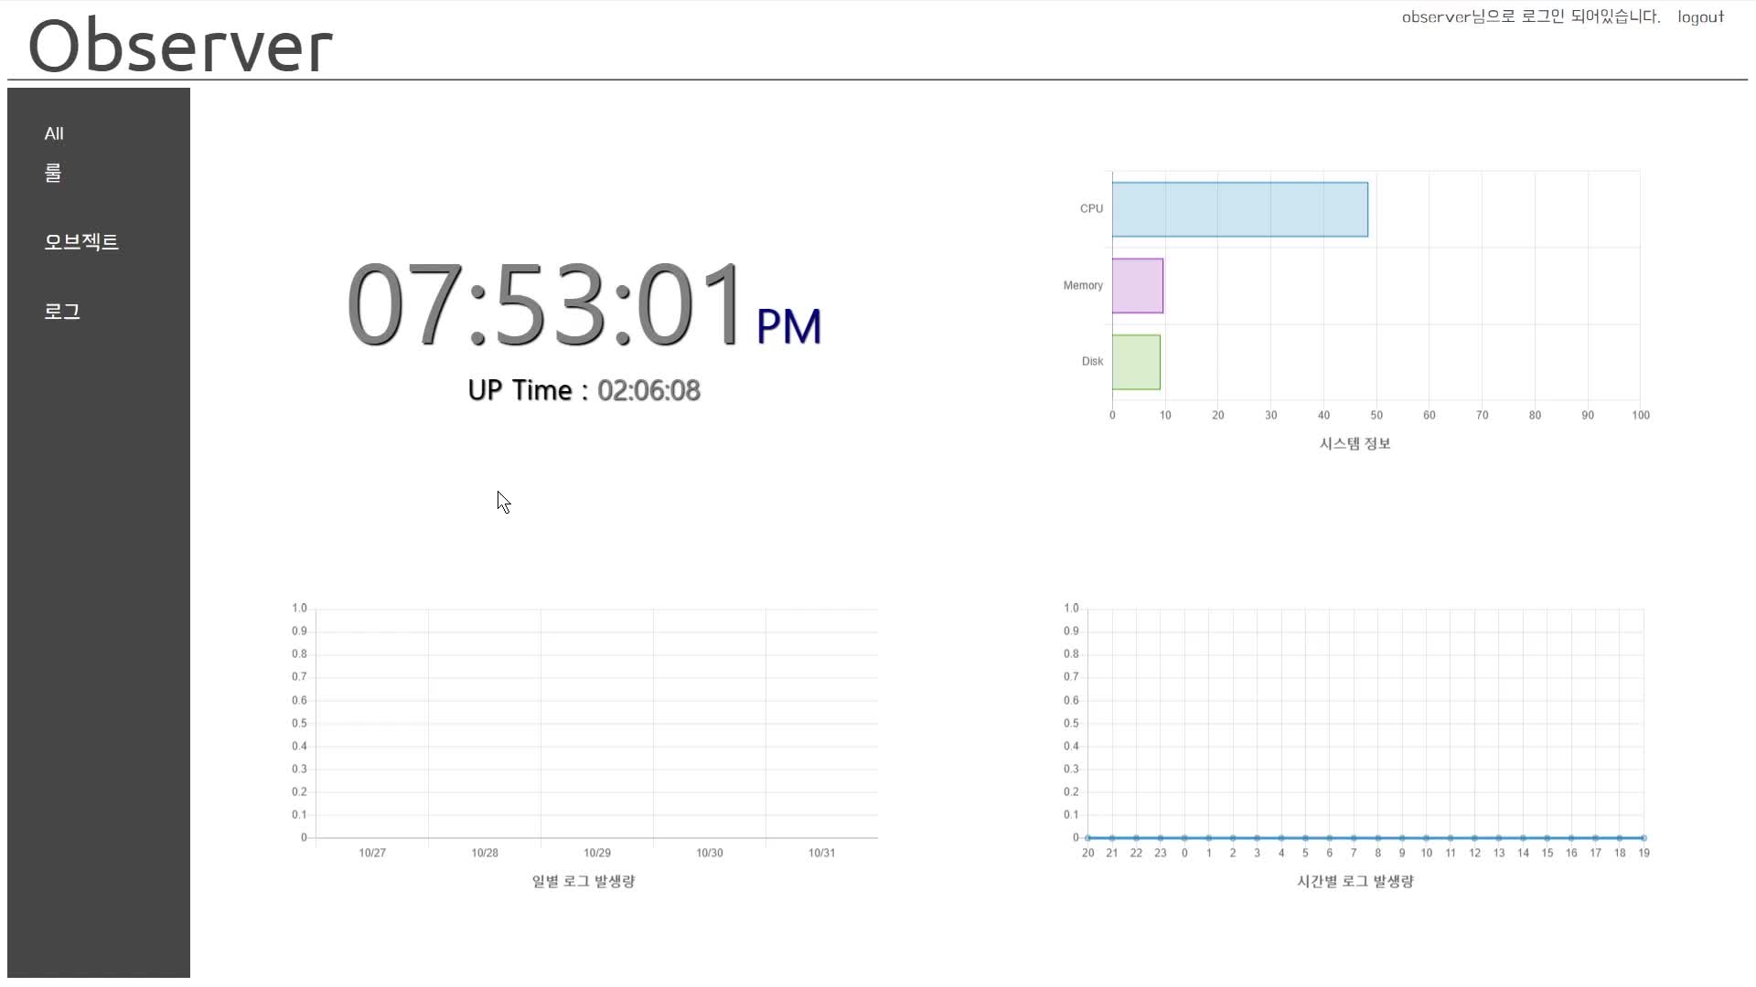This screenshot has height=987, width=1756.
Task: Click the 일별 로그 발생량 chart title
Action: tap(584, 881)
